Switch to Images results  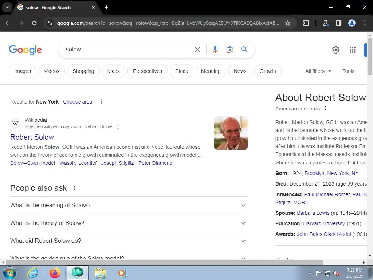click(22, 71)
